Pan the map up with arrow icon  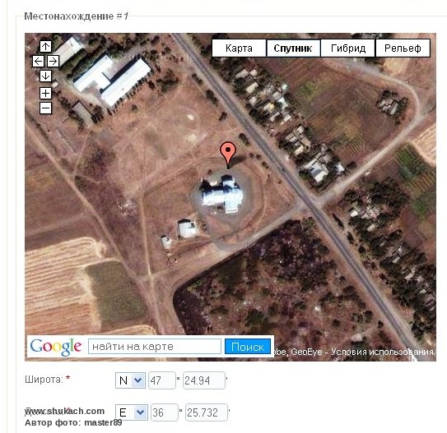[x=45, y=46]
